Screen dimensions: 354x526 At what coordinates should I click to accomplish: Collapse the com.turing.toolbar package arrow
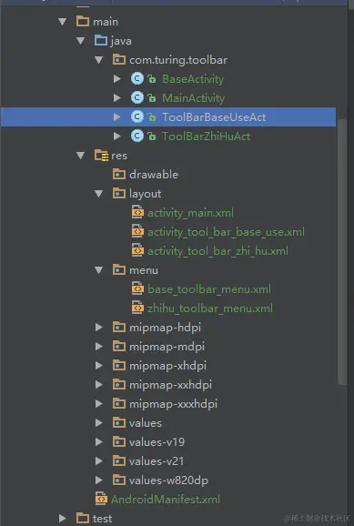click(x=98, y=60)
